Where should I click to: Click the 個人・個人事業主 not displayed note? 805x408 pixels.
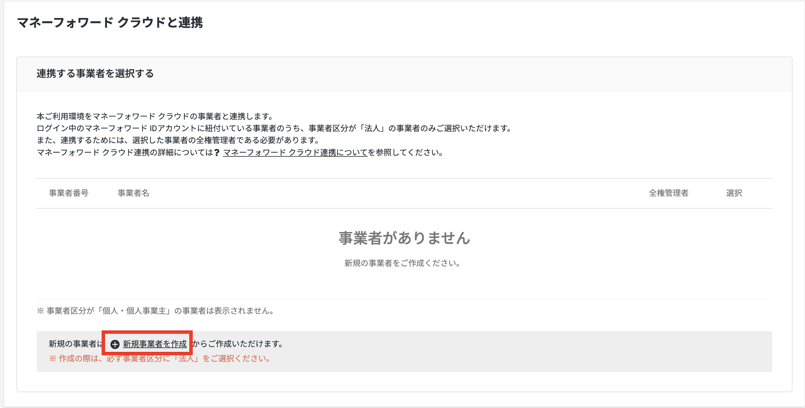[x=156, y=311]
